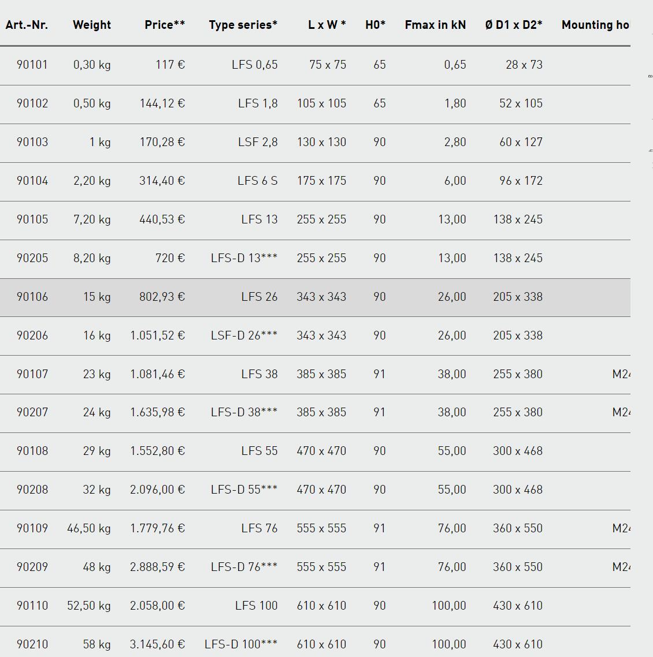Click the price 802,93 € cell

click(x=162, y=297)
